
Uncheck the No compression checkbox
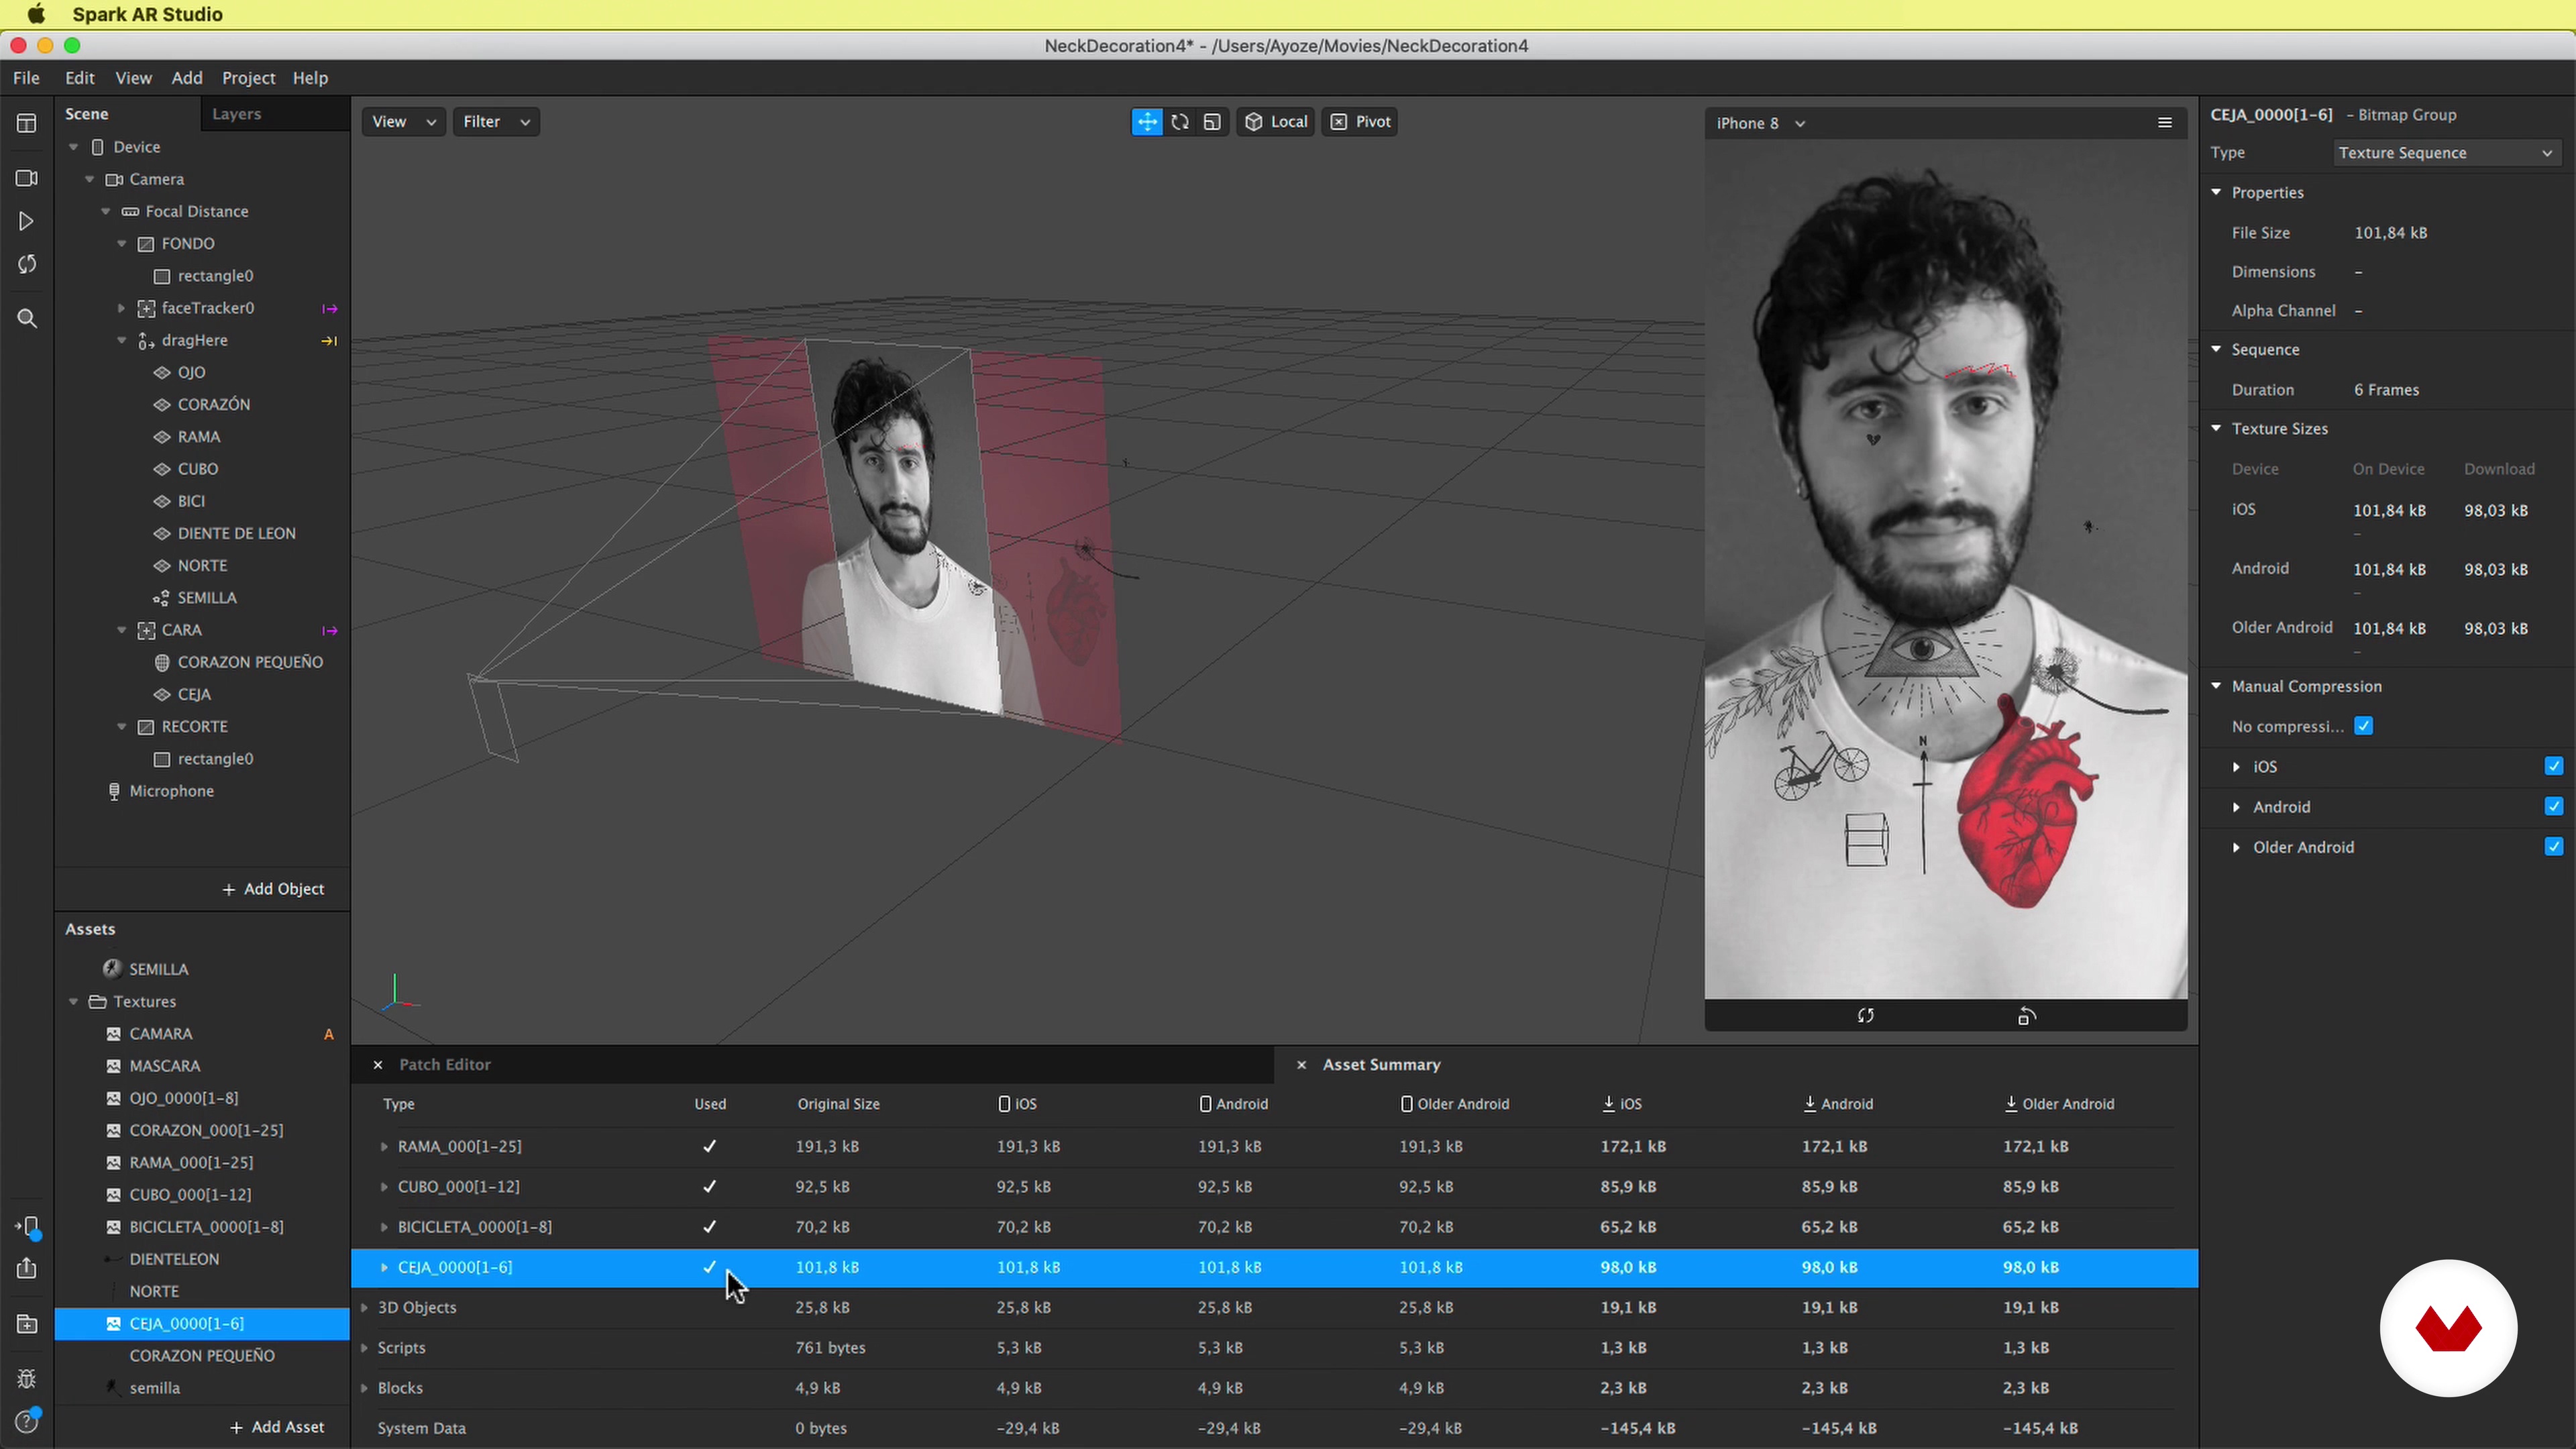[2363, 726]
